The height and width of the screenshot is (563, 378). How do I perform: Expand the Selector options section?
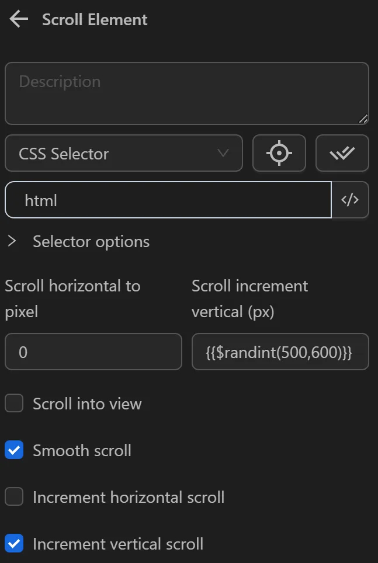pos(91,242)
